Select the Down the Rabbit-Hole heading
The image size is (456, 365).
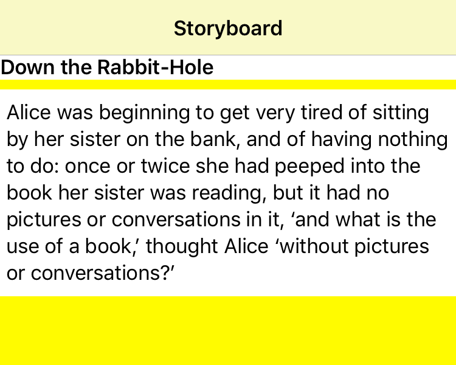click(107, 68)
